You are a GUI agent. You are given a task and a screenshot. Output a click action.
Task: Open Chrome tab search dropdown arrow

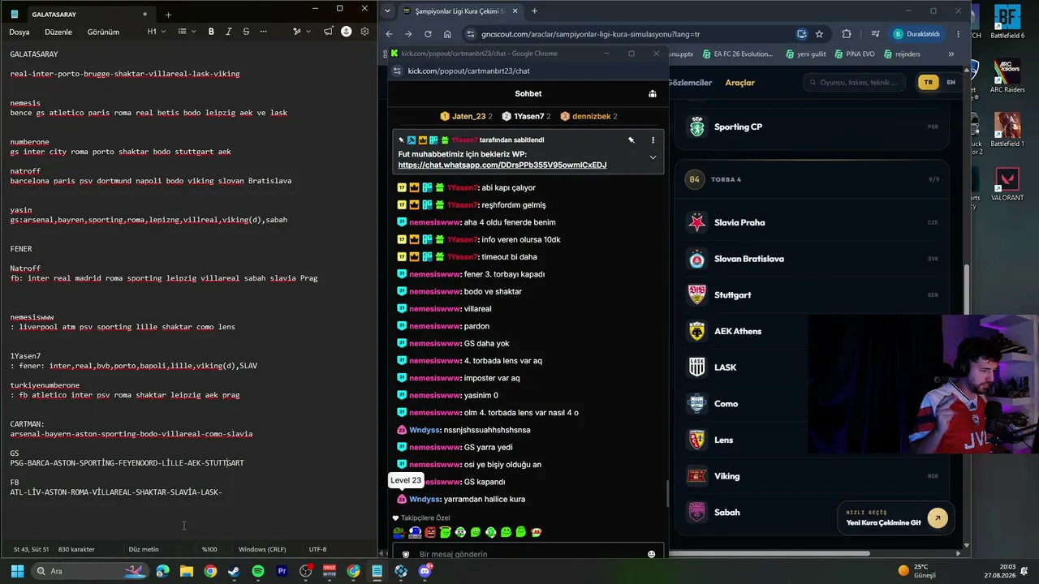[x=388, y=11]
